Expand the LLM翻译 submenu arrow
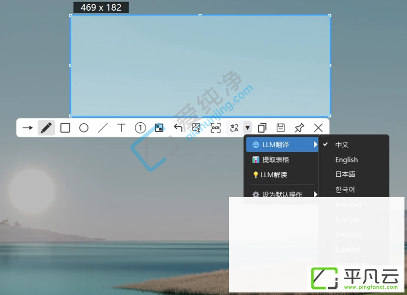This screenshot has height=295, width=407. (x=315, y=145)
